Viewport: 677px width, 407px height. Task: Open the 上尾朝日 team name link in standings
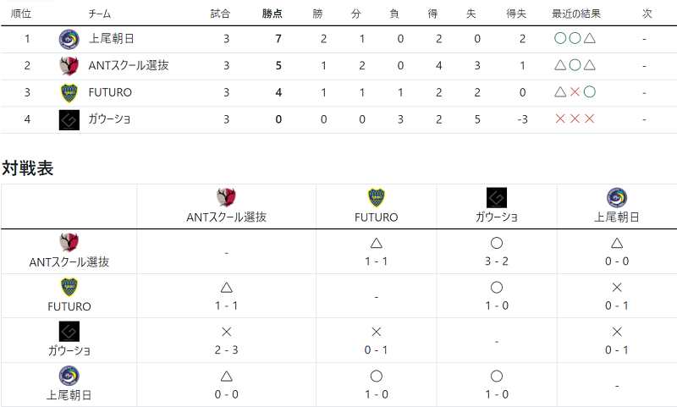112,39
